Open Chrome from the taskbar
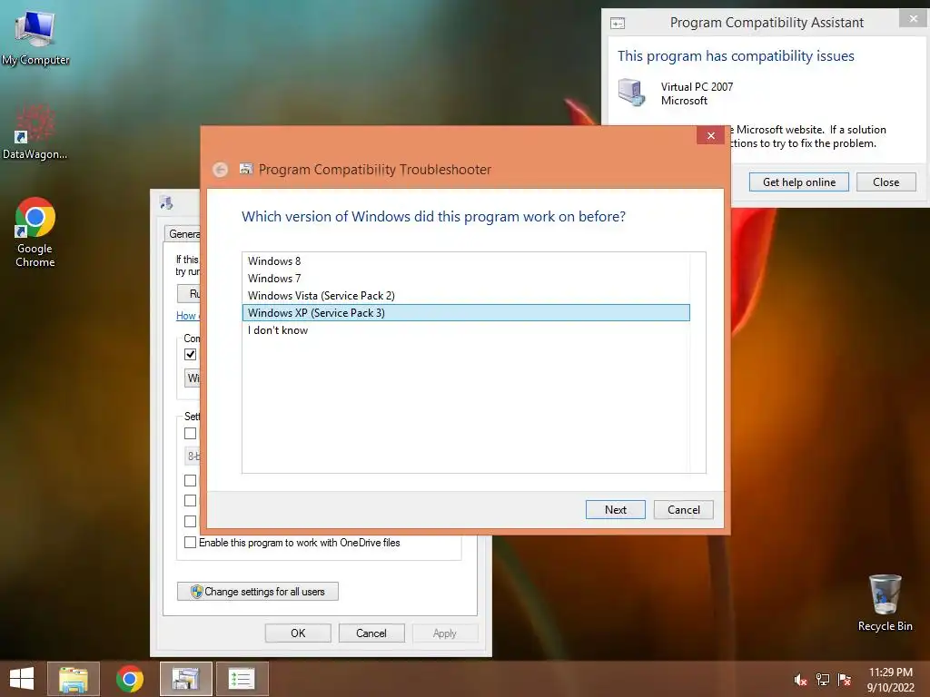The image size is (930, 697). [129, 679]
